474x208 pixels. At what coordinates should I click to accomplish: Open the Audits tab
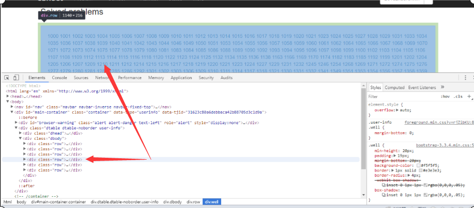click(226, 78)
